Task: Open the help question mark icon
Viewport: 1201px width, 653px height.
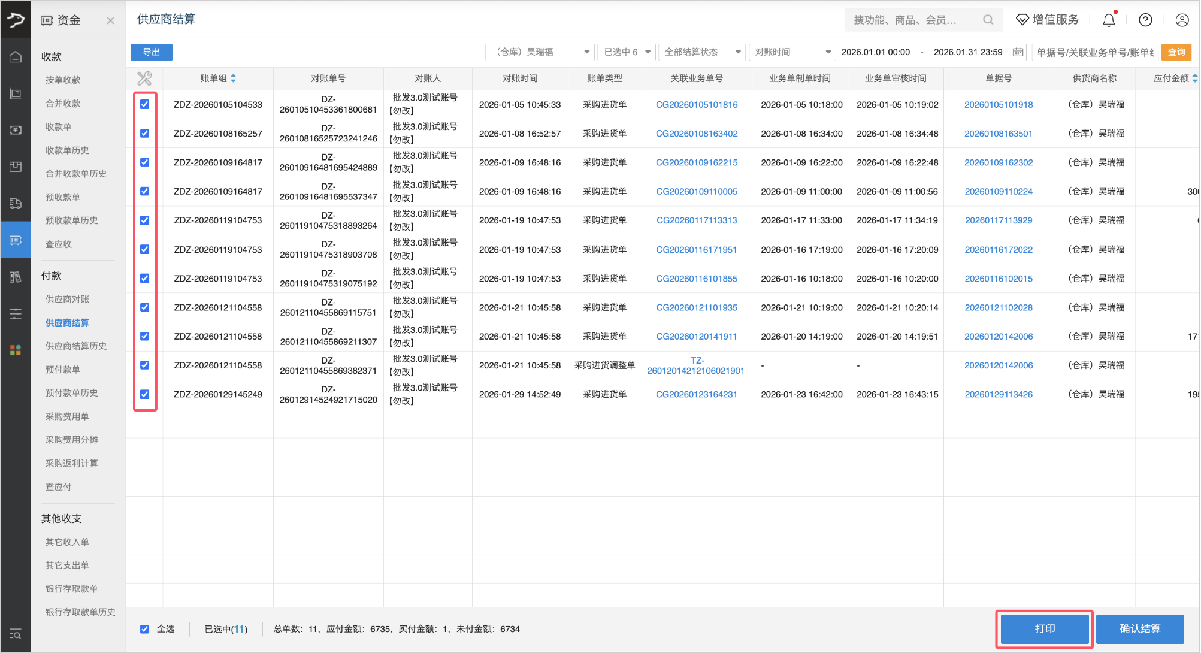Action: (x=1145, y=20)
